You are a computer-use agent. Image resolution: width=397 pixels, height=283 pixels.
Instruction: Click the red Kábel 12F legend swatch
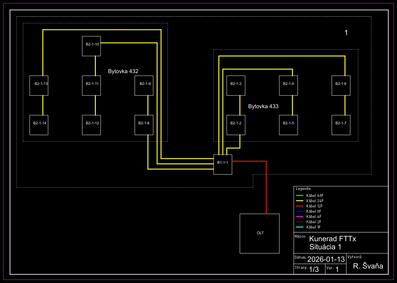click(299, 206)
